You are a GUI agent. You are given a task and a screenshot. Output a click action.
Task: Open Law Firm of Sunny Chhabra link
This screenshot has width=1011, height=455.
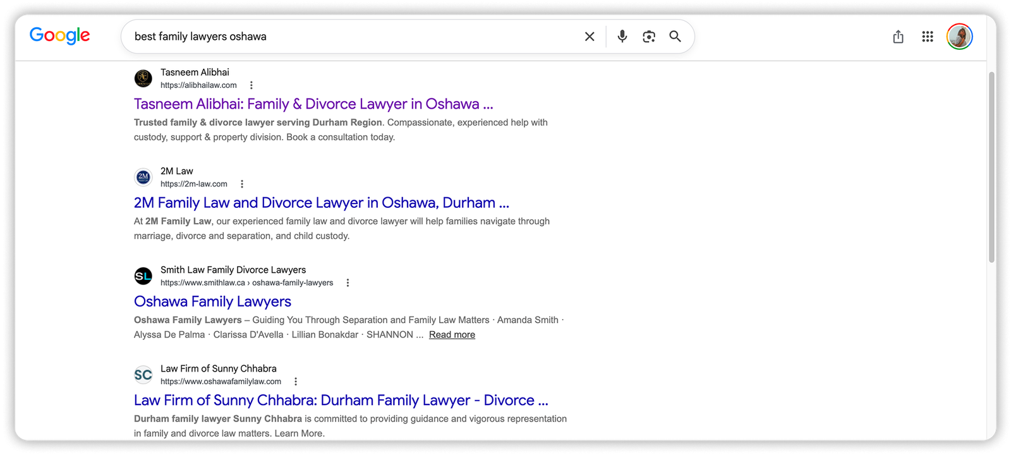point(341,400)
